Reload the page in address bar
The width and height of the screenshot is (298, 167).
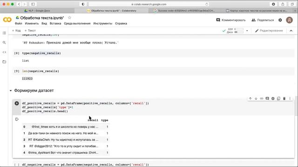coord(207,4)
